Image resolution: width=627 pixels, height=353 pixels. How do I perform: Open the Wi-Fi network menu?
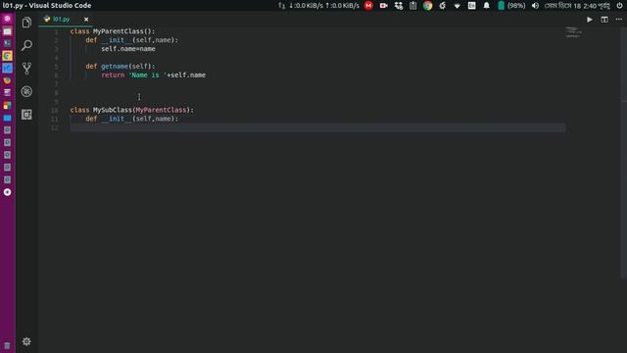pos(457,6)
